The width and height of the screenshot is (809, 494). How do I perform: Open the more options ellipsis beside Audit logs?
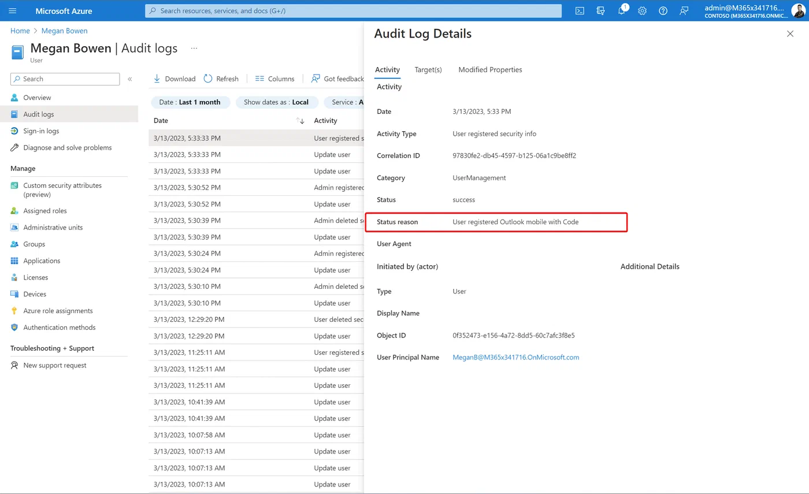pos(194,49)
